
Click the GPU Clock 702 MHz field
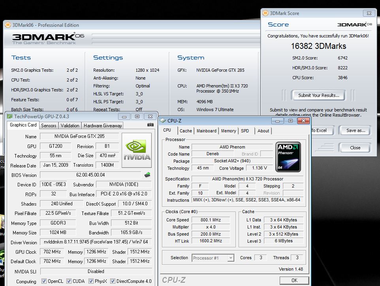(x=52, y=252)
